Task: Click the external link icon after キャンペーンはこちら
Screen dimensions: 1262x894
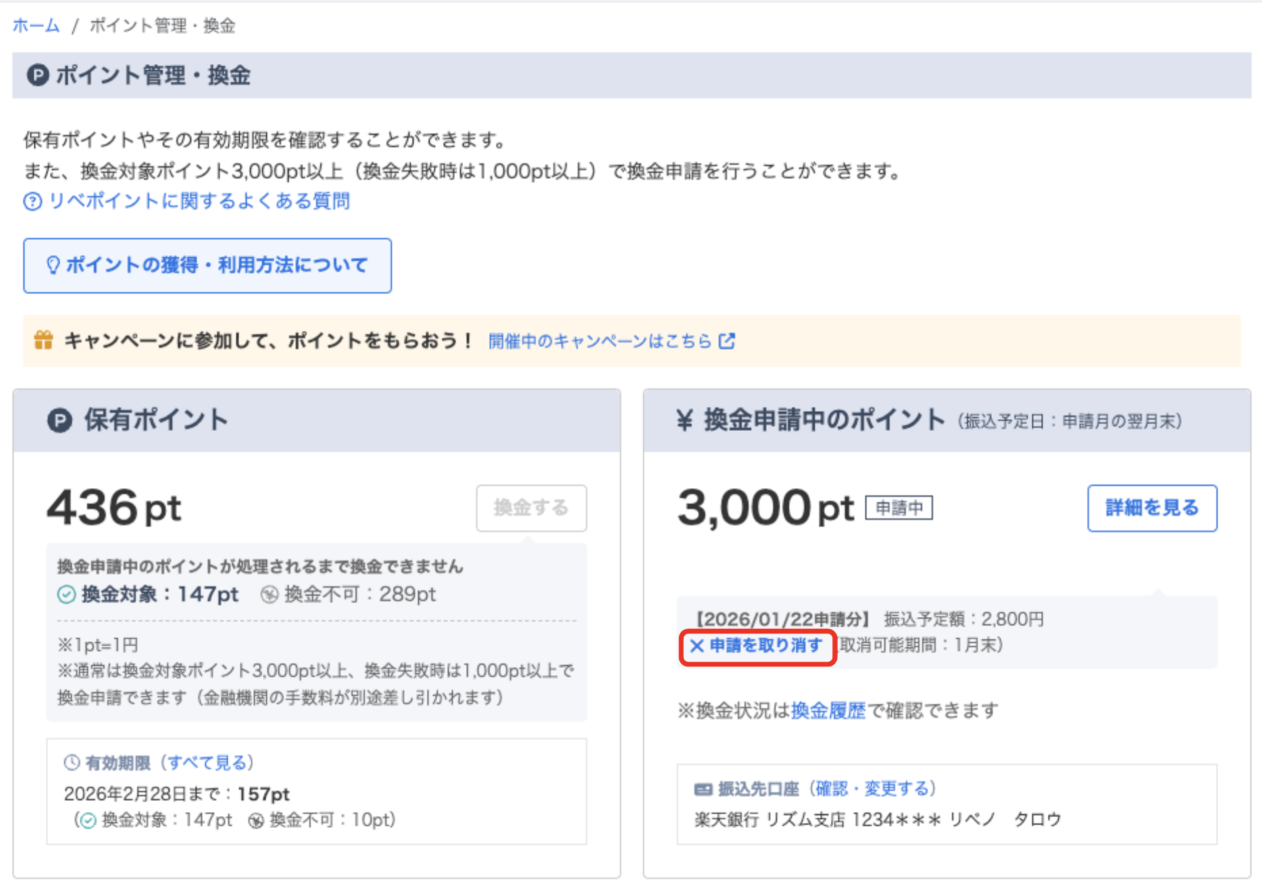Action: point(728,342)
